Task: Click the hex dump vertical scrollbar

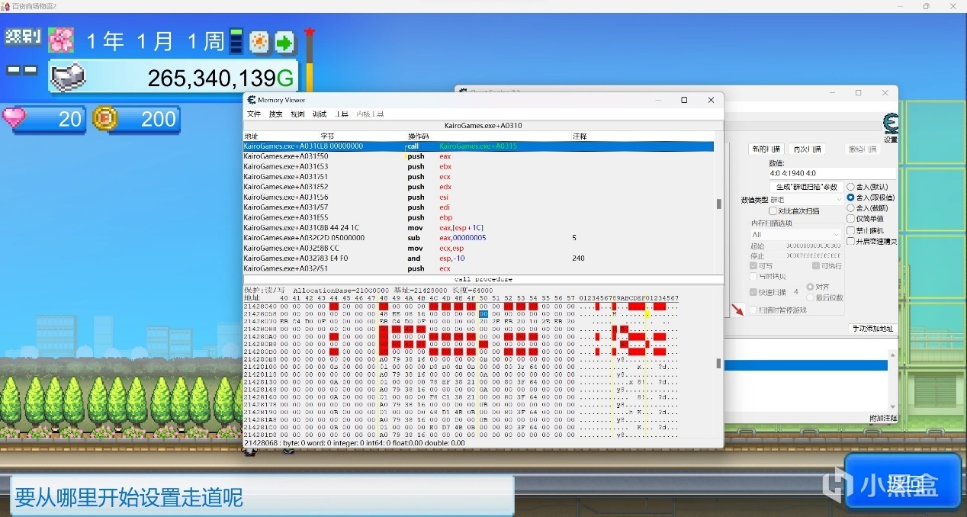Action: tap(718, 364)
